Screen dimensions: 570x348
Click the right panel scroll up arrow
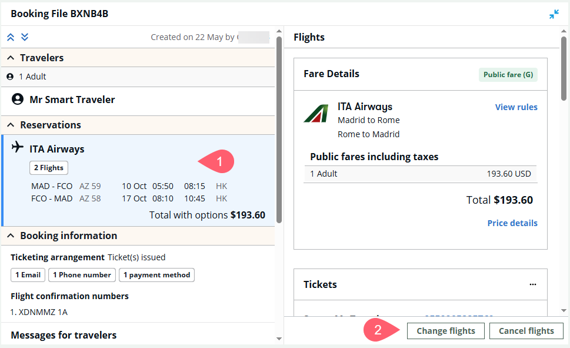(564, 31)
